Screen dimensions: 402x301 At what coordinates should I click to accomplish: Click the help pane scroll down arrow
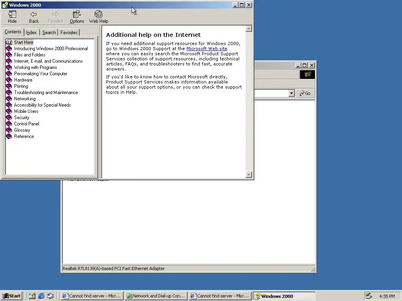pos(249,175)
